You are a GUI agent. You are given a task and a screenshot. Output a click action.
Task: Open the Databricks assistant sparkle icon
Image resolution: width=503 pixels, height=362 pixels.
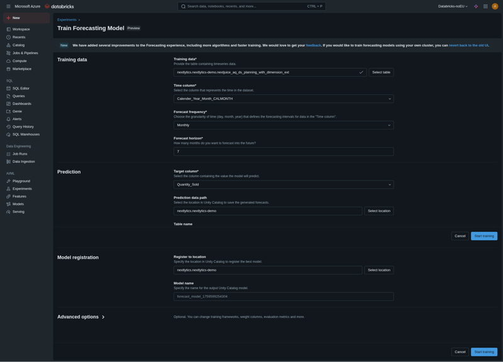[x=476, y=6]
